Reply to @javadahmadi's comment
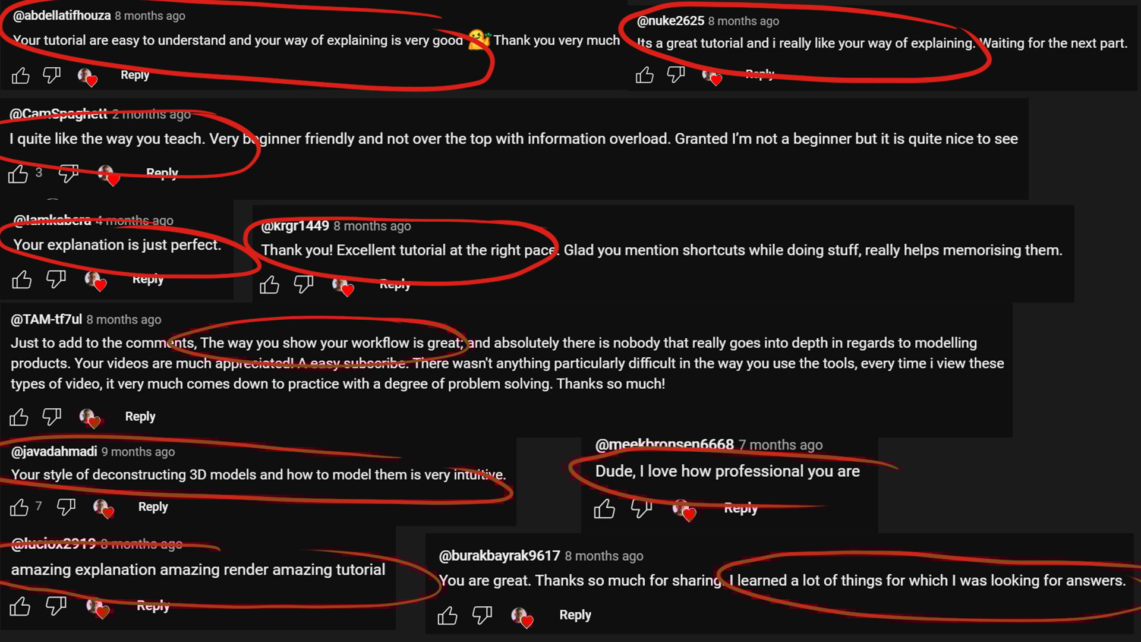The height and width of the screenshot is (642, 1141). click(x=153, y=507)
